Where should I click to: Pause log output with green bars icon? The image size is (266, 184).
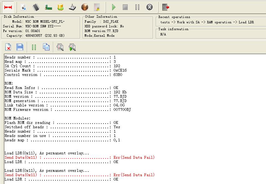34,47
